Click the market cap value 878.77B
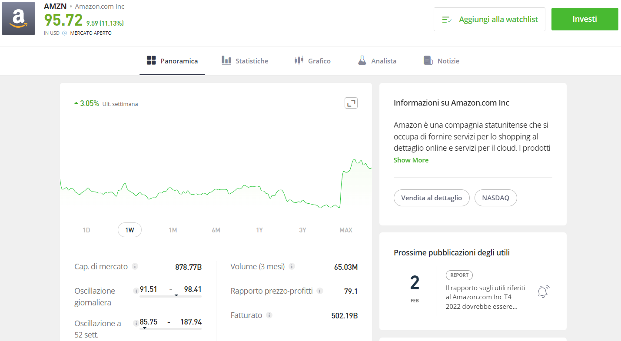The image size is (621, 341). (x=189, y=267)
